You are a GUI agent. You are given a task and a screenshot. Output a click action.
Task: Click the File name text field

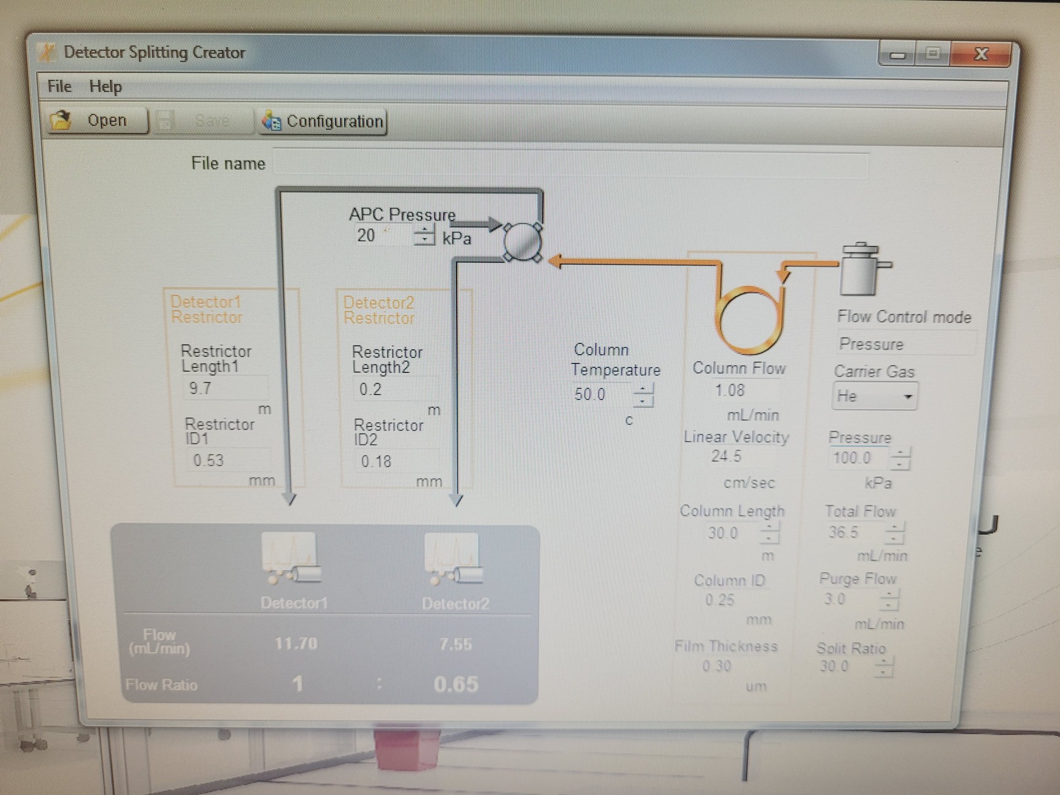[x=570, y=164]
